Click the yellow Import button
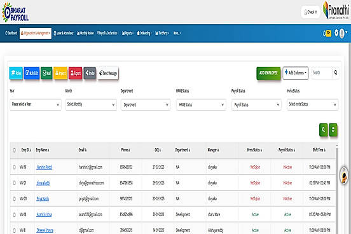351x234 pixels. 60,73
